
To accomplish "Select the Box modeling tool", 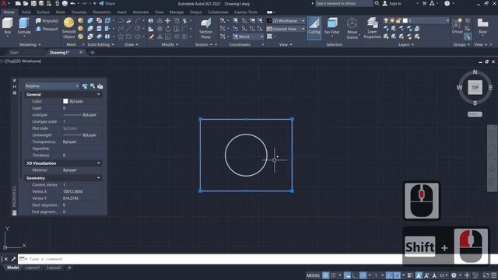I will pyautogui.click(x=7, y=26).
